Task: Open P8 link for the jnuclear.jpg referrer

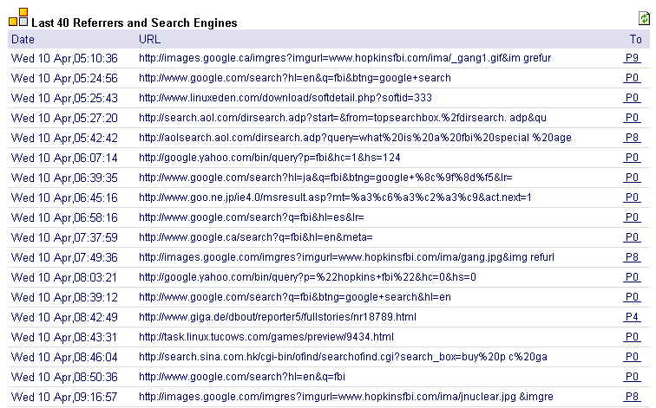Action: (632, 397)
